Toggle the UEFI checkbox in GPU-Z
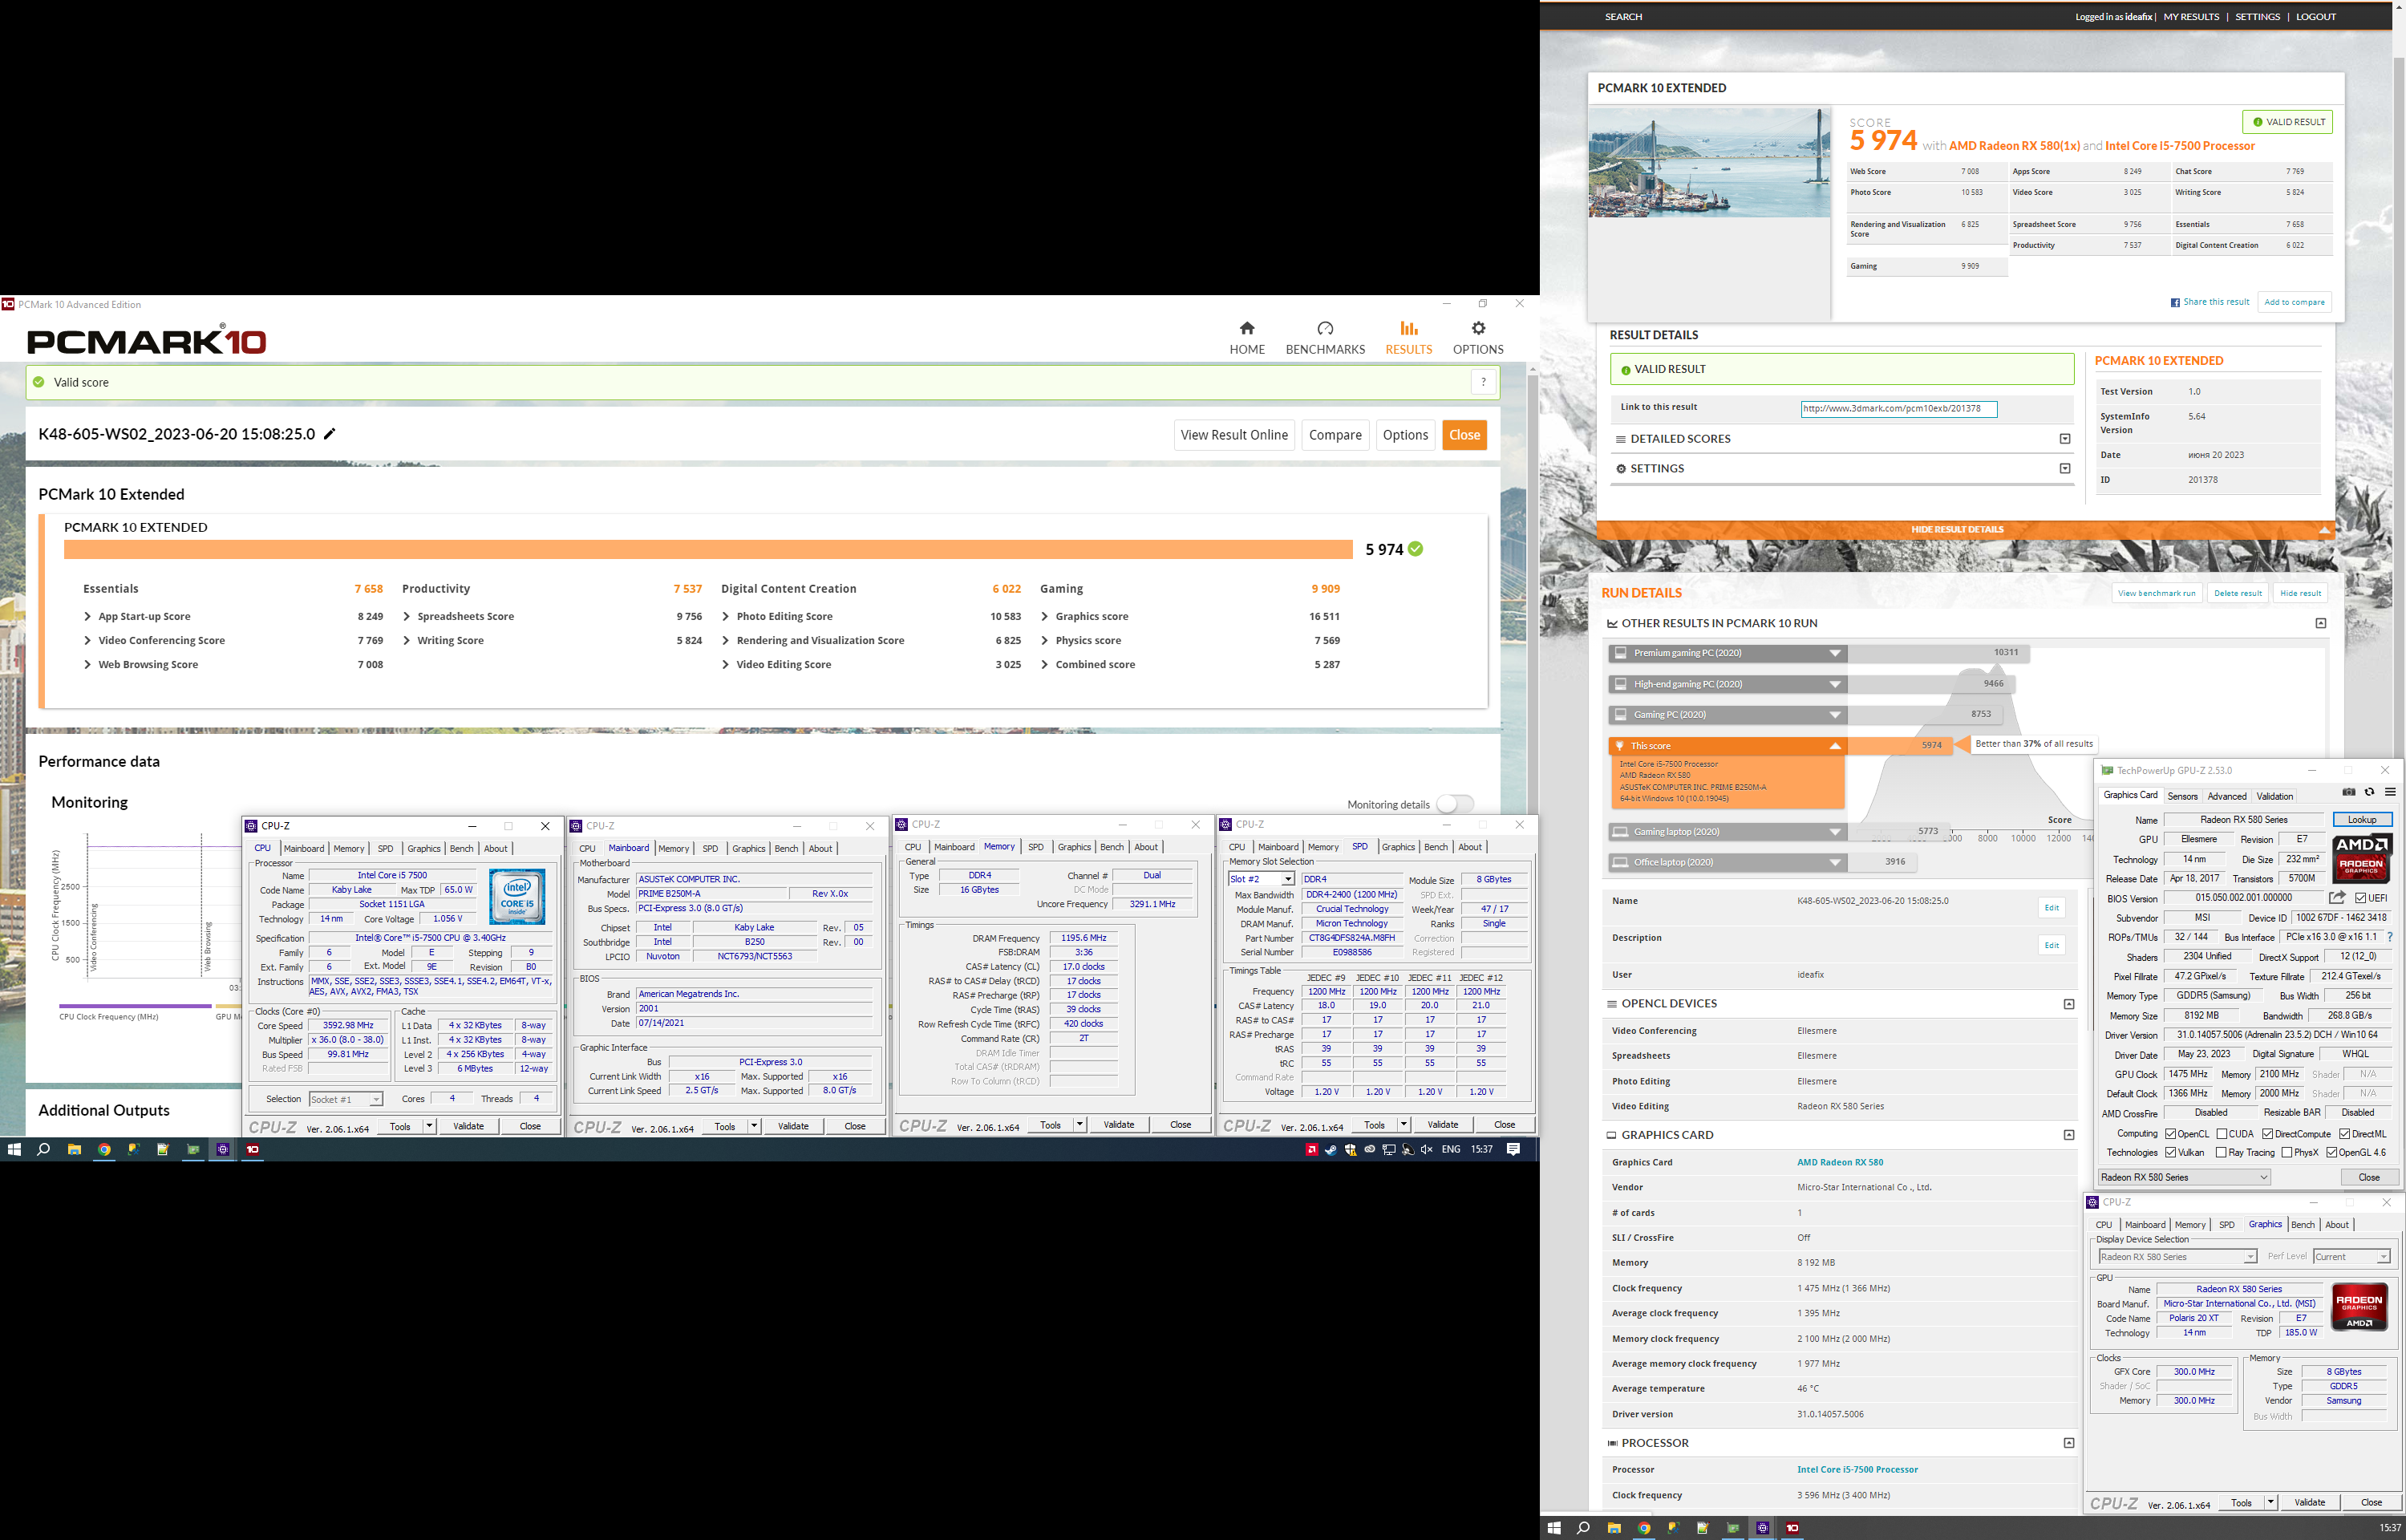The image size is (2406, 1540). [x=2360, y=898]
